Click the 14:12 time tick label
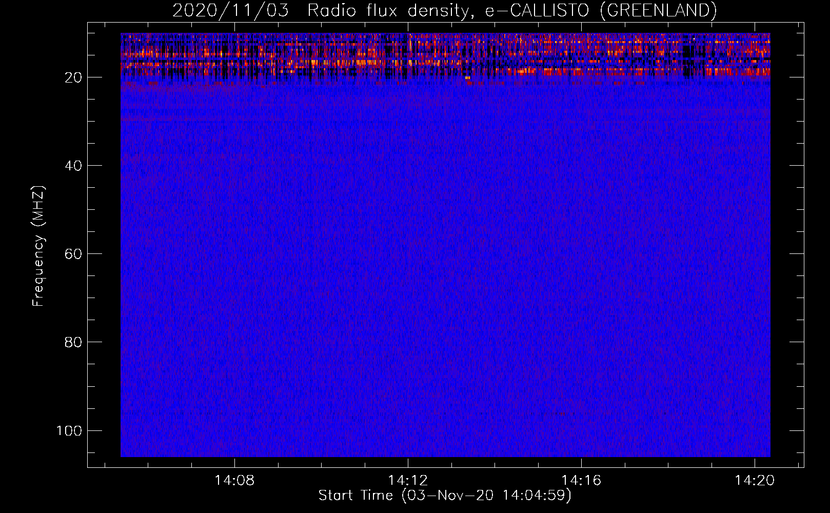Viewport: 830px width, 513px height. tap(408, 481)
